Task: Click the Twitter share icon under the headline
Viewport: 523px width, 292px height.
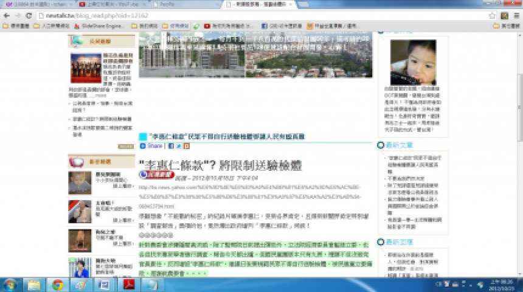Action: (x=179, y=146)
